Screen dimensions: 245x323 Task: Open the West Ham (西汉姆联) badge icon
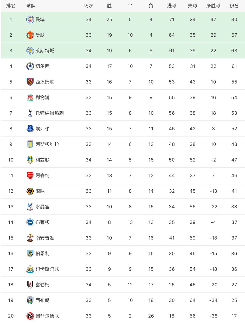(x=30, y=82)
